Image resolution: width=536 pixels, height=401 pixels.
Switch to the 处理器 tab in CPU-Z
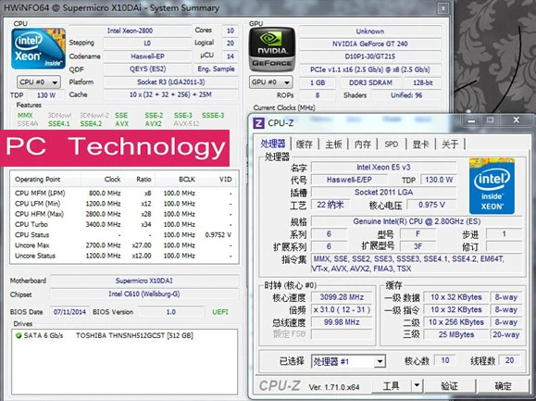point(273,144)
